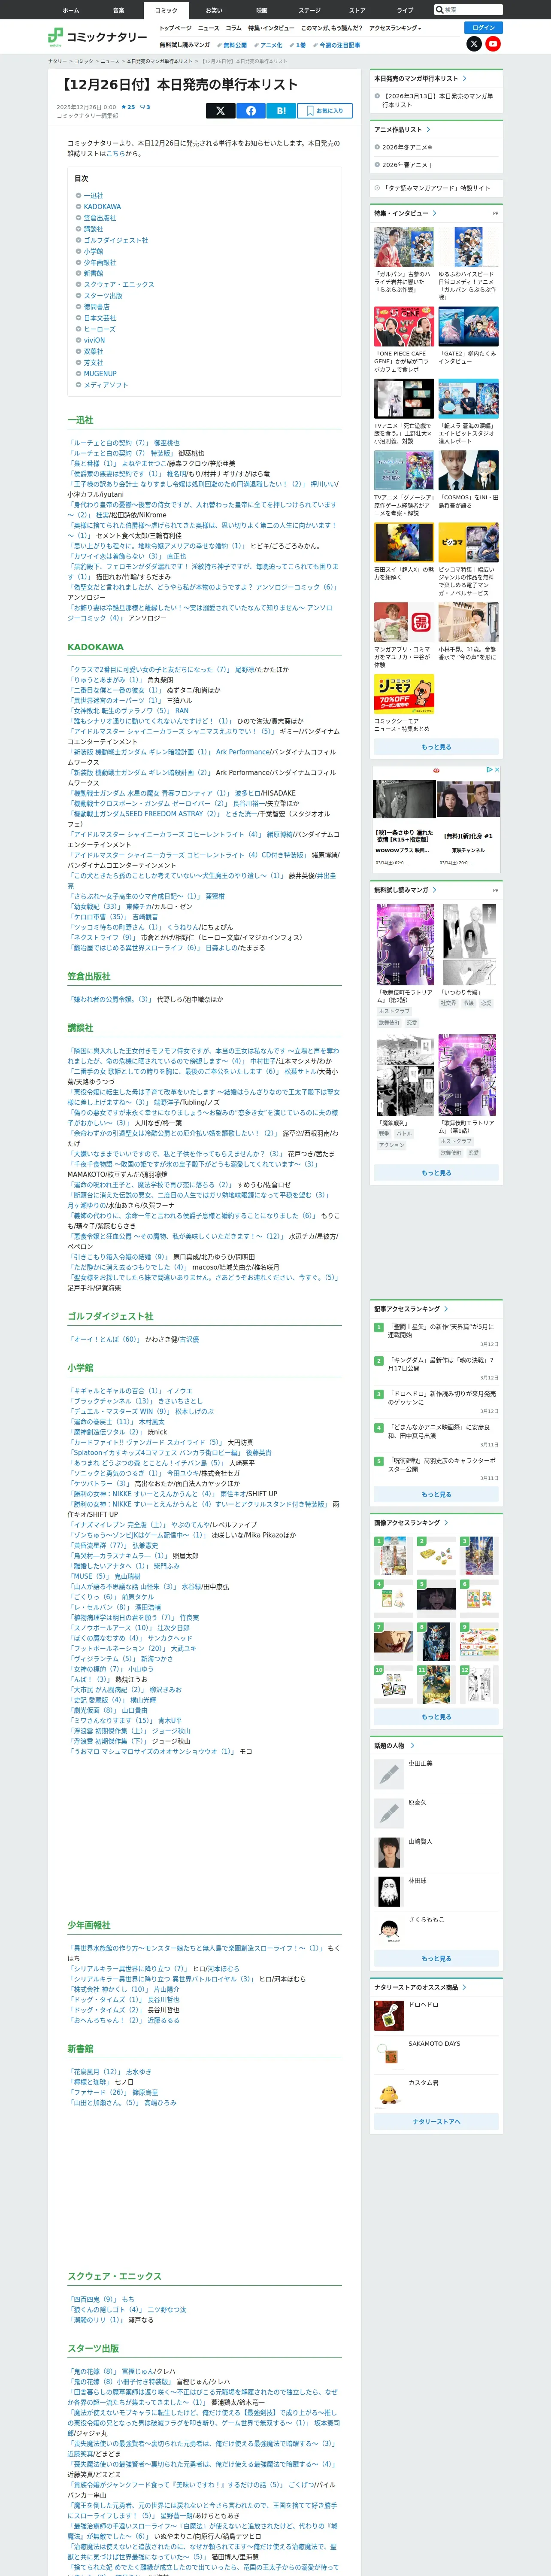Expand the アクセスランキング dropdown menu
Image resolution: width=551 pixels, height=2576 pixels.
coord(395,28)
